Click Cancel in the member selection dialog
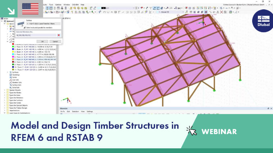Image resolution: width=273 pixels, height=153 pixels. pos(55,41)
